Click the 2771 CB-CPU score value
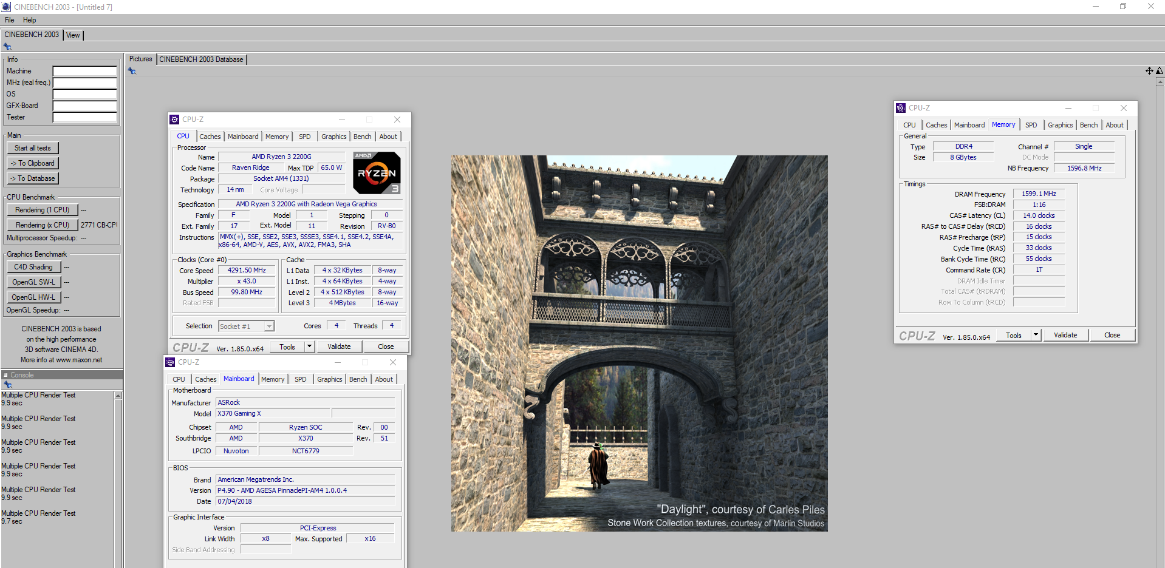1165x568 pixels. [x=99, y=225]
